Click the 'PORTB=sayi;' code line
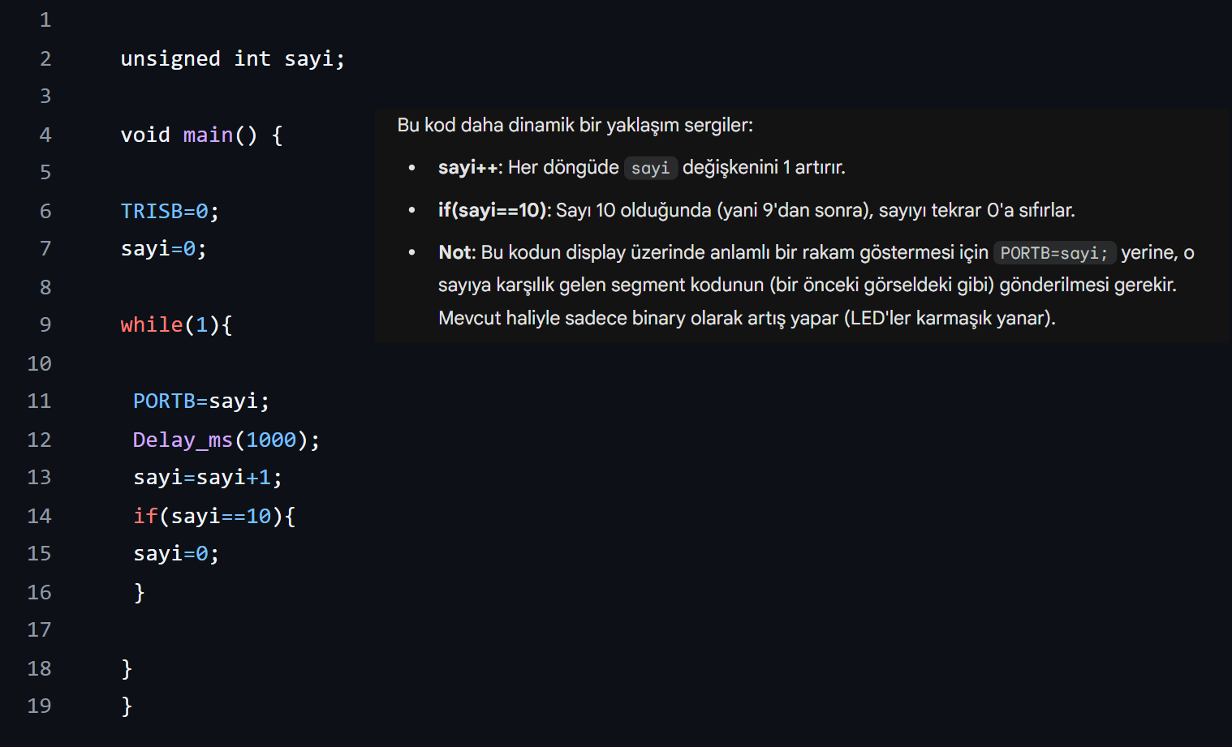 click(x=201, y=401)
